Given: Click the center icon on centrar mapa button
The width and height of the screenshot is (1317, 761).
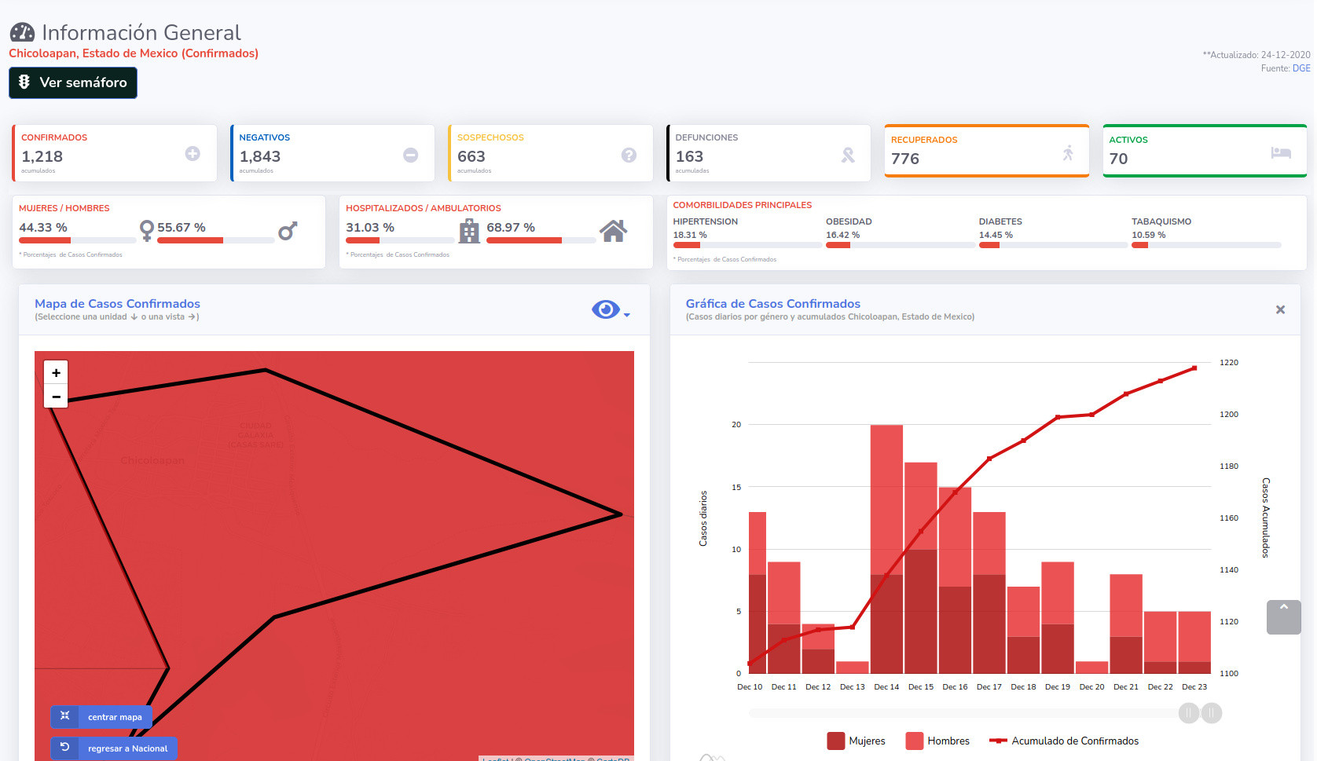Looking at the screenshot, I should coord(65,716).
